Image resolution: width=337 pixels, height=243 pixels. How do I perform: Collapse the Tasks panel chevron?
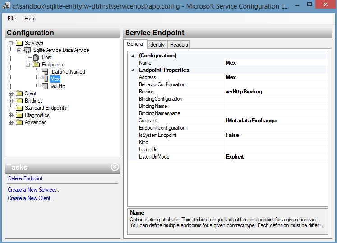point(115,167)
